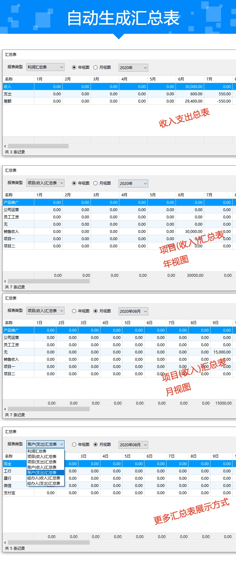Screen dimensions: 236x563
Task: Select the 产品推广 row in the year-view table
Action: pos(119,202)
